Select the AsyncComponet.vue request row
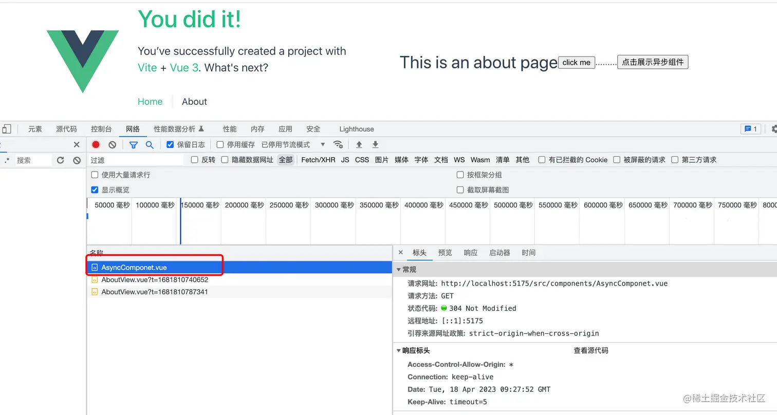 coord(239,268)
